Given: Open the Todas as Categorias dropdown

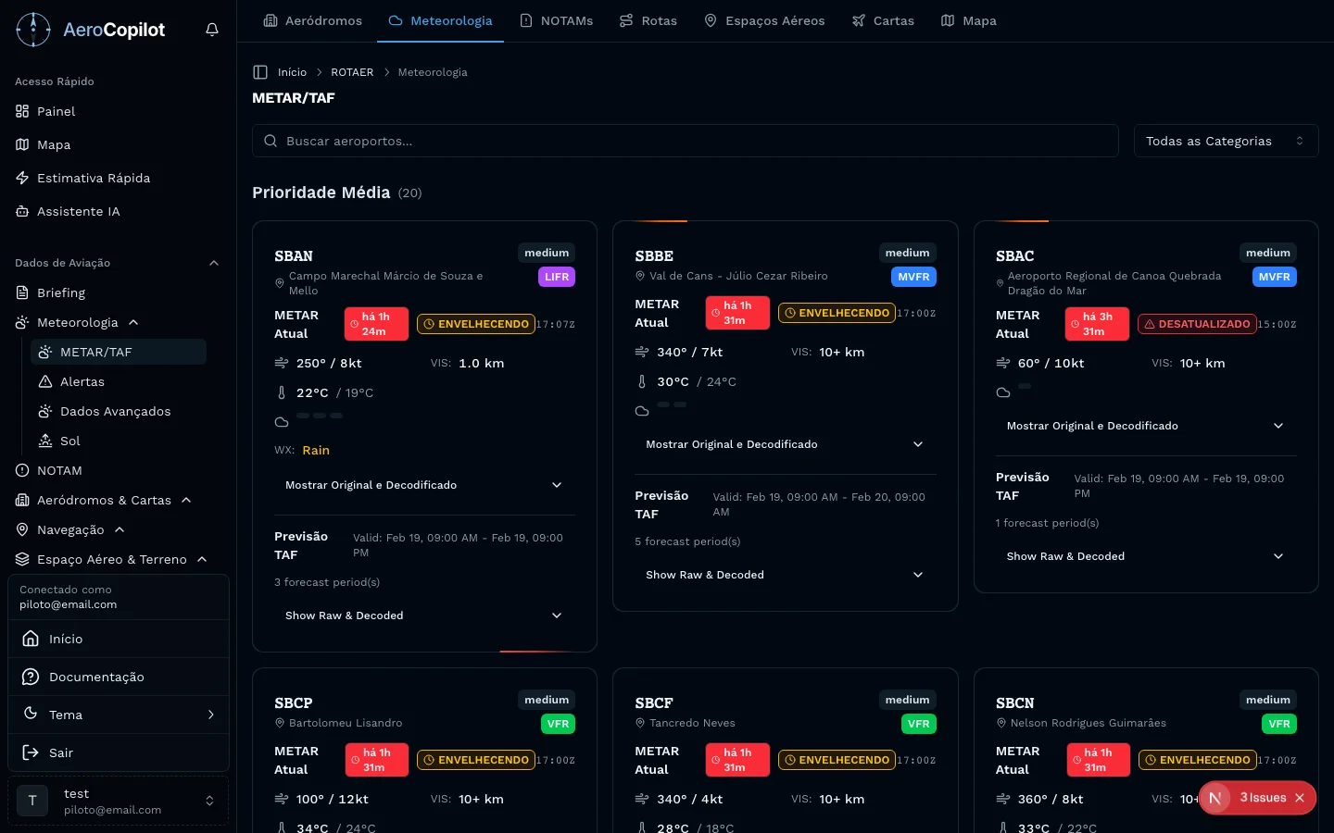Looking at the screenshot, I should [x=1225, y=141].
